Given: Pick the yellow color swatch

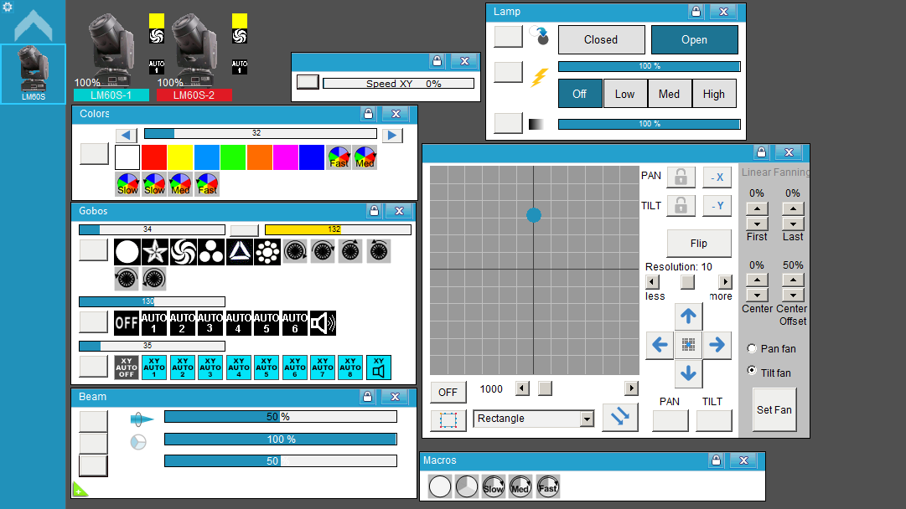Looking at the screenshot, I should pos(180,157).
